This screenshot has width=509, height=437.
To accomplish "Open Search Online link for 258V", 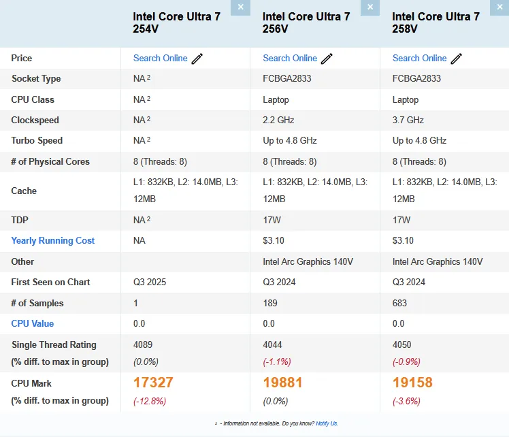I will (419, 59).
